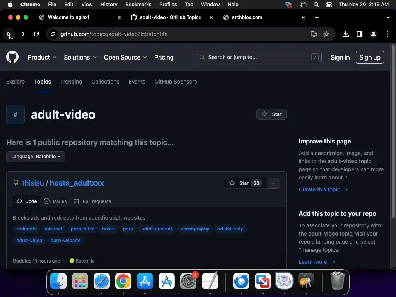The image size is (396, 297).
Task: Focus the Search or jump to field
Action: (x=258, y=57)
